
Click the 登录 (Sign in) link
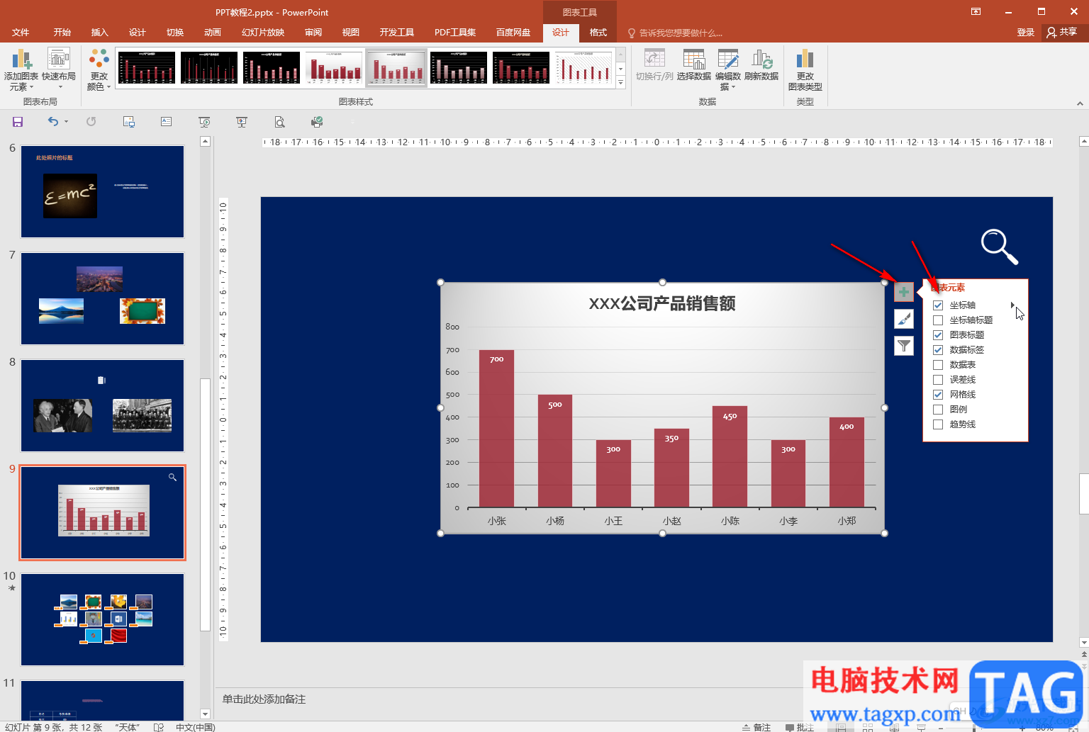click(1026, 33)
